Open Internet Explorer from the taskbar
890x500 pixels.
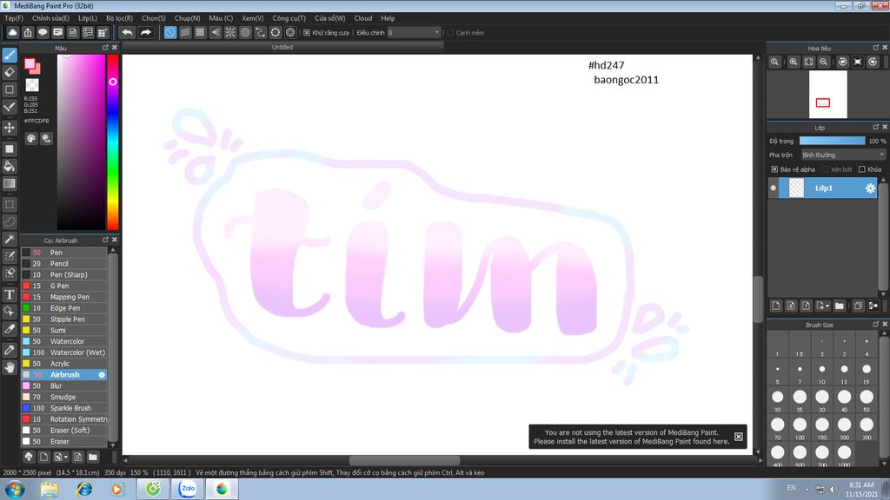(x=84, y=489)
